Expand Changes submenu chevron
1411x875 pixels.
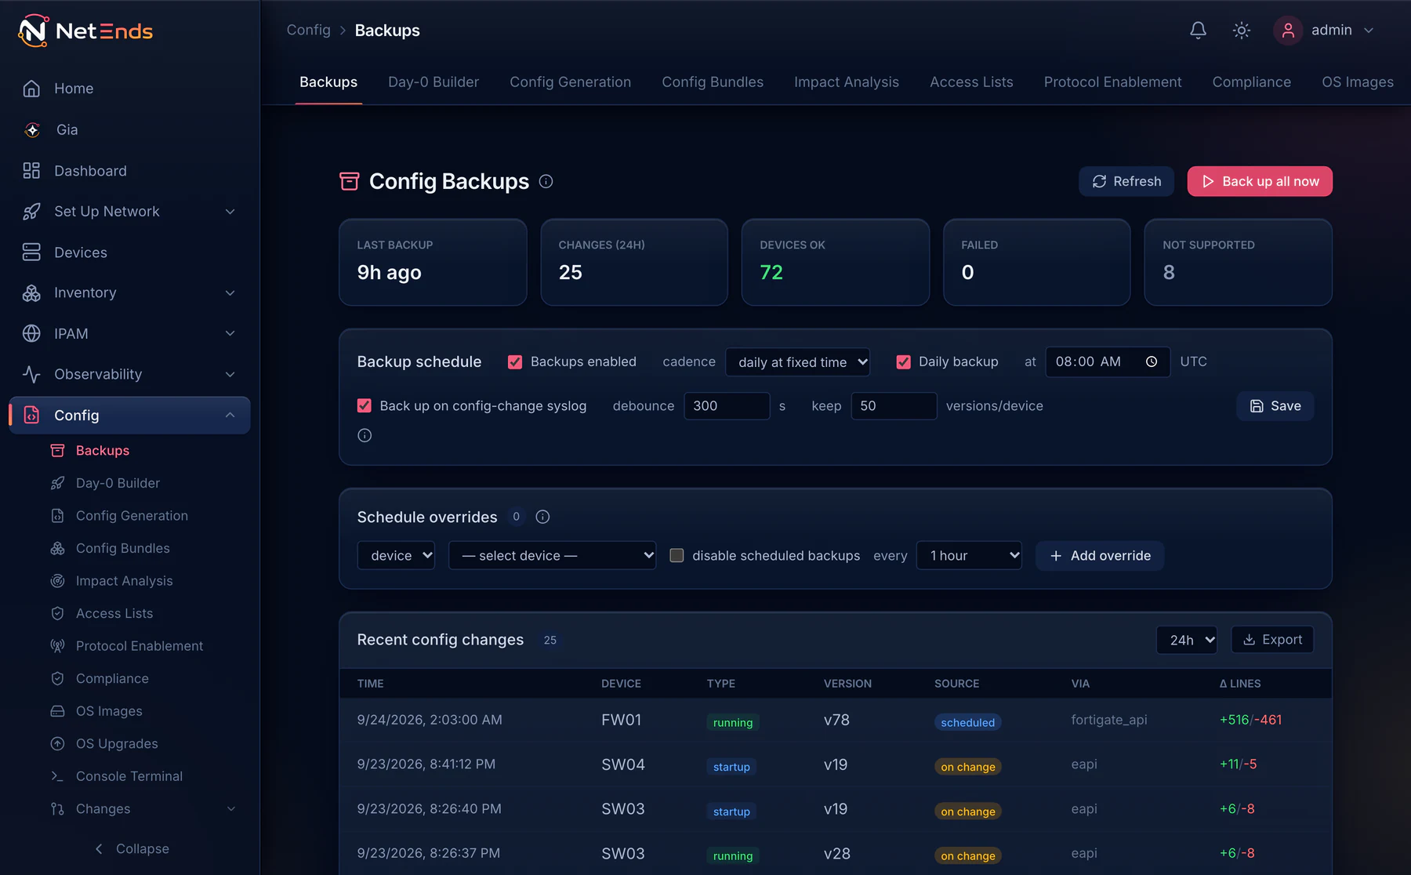[x=231, y=809]
